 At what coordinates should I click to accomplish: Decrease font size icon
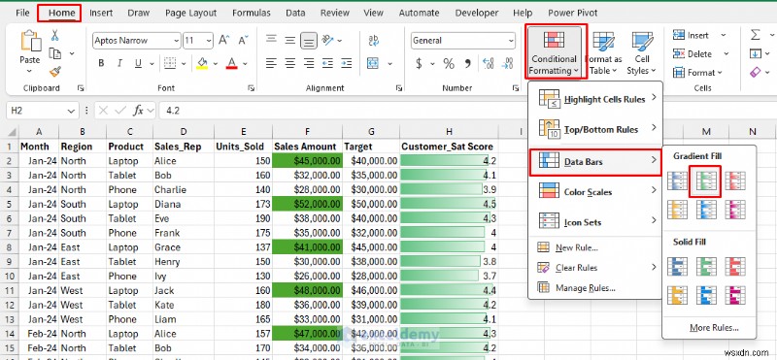(x=243, y=40)
